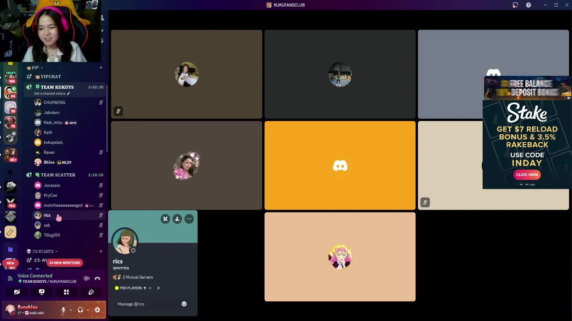Edit the channel status pencil
Screen dimensions: 572x321
tap(68, 94)
